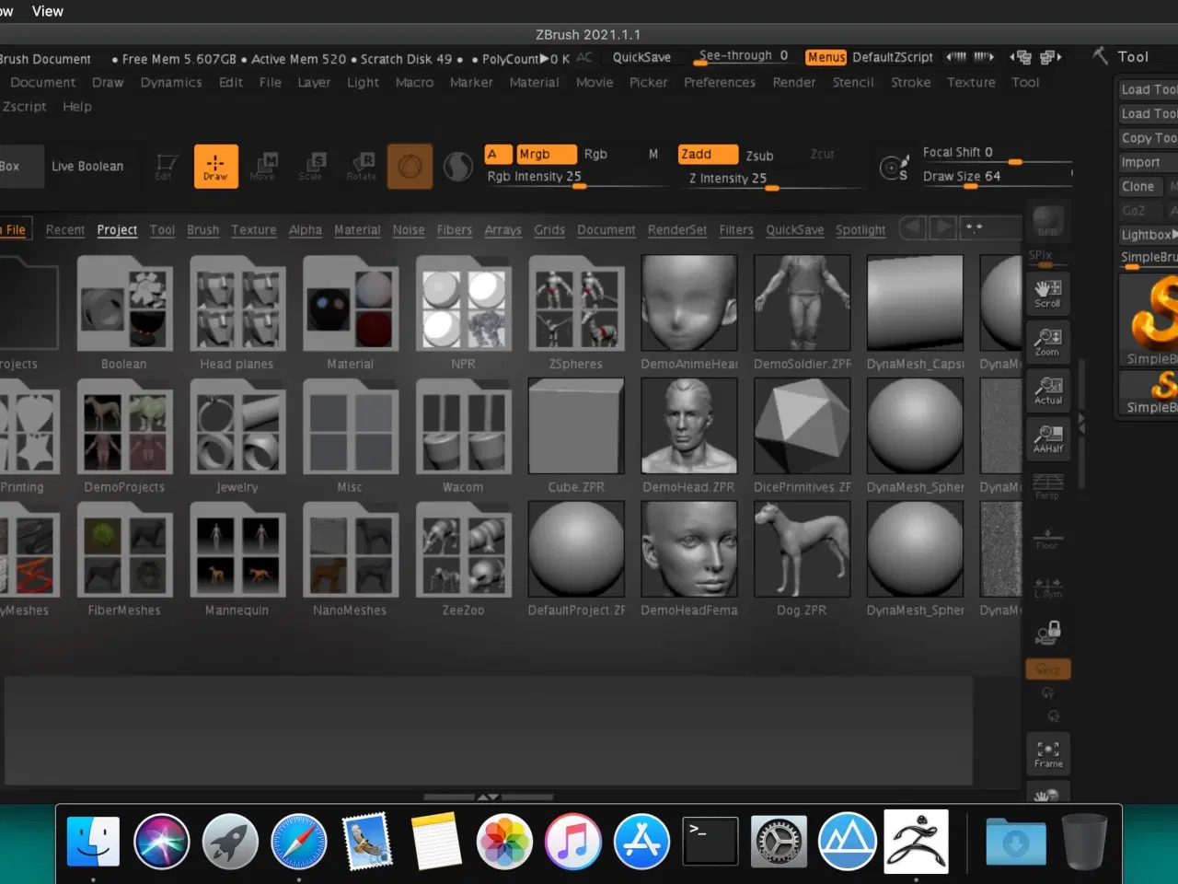Click the dynamic brush size icon

point(894,168)
